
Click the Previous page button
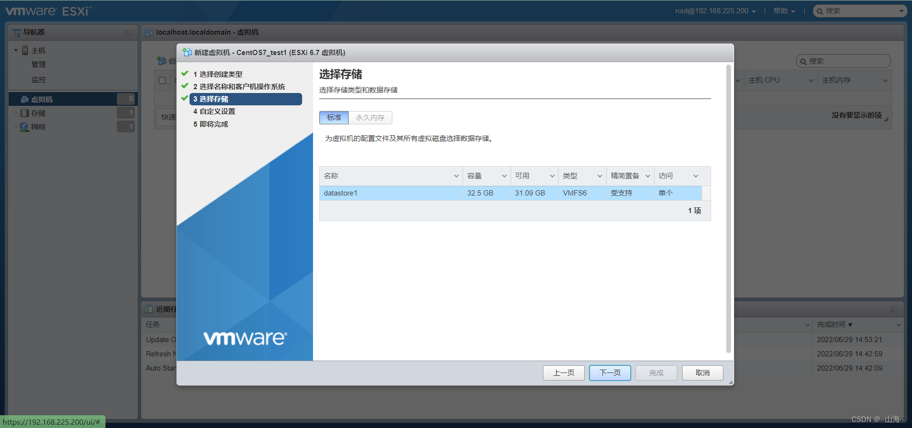[x=564, y=373]
